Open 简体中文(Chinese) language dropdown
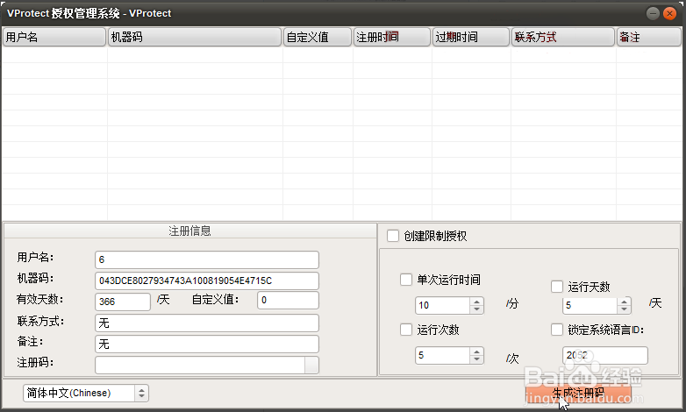The width and height of the screenshot is (686, 412). pos(86,393)
